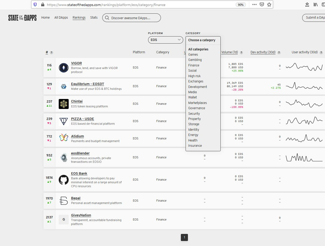Click the Firefox tracking protection shield icon

(x=35, y=4)
